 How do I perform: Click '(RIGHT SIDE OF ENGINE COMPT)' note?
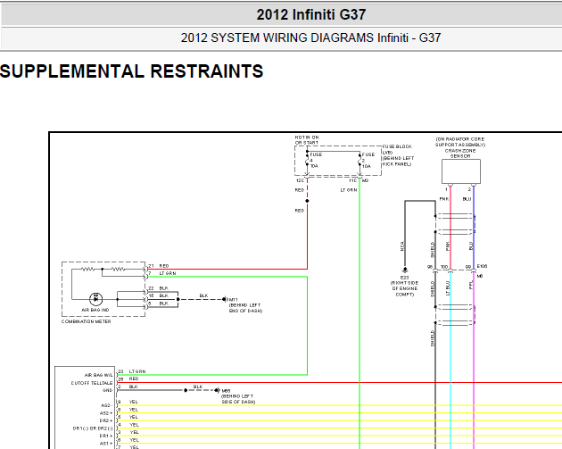coord(404,288)
